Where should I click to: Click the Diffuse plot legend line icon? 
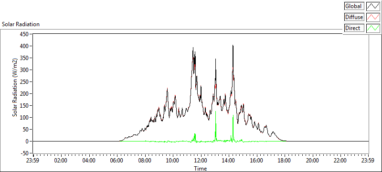coord(373,17)
